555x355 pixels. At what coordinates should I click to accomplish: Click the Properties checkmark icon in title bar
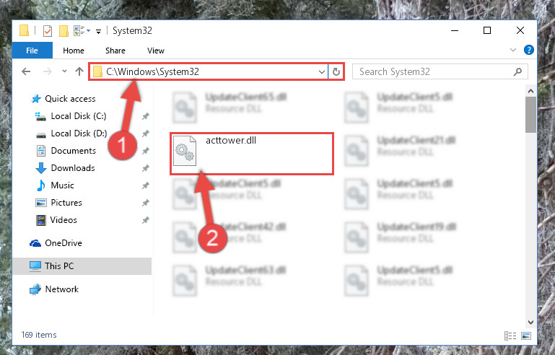coord(48,31)
